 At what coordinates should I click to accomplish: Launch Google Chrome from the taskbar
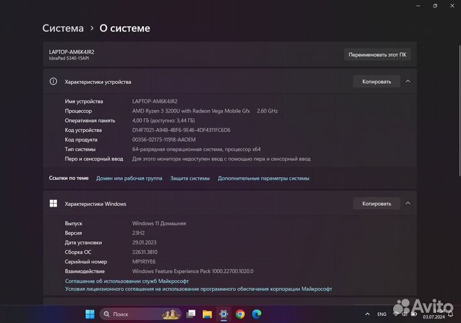point(240,314)
